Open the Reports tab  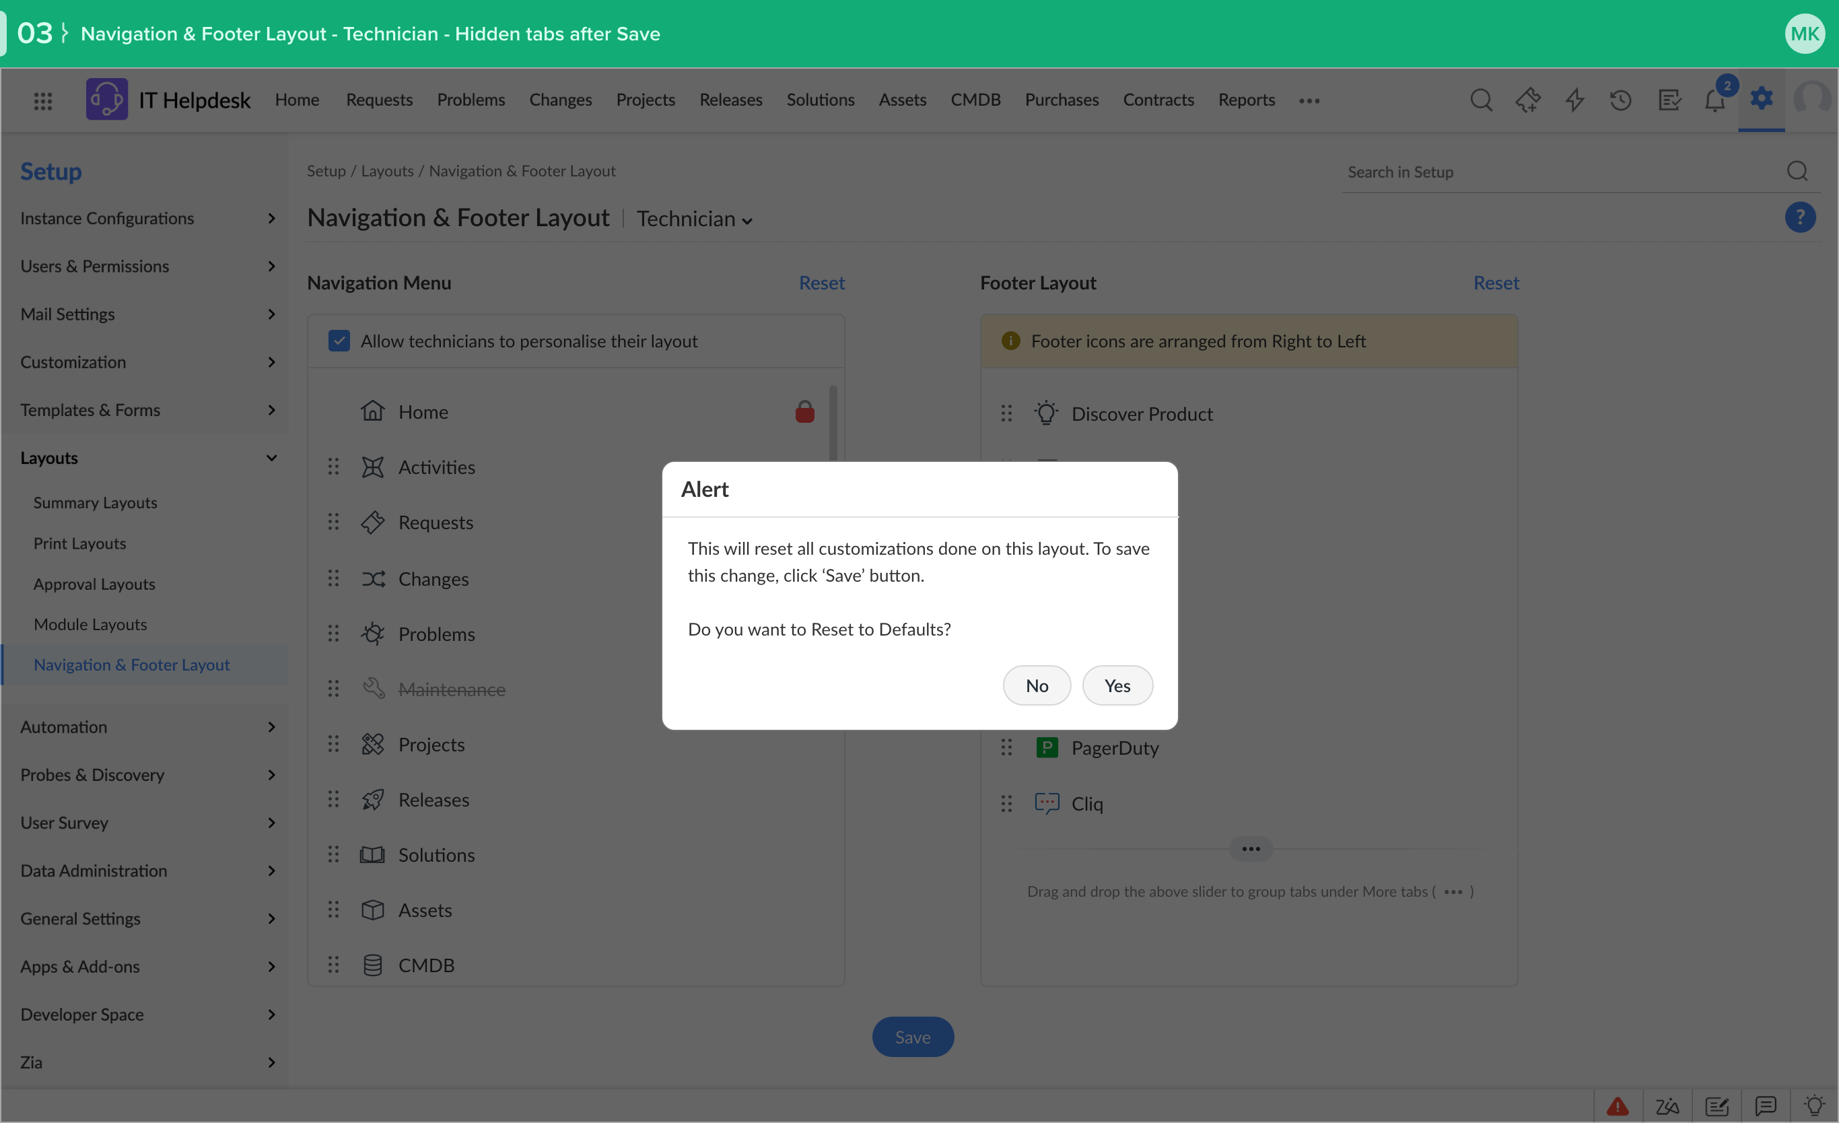pyautogui.click(x=1247, y=100)
